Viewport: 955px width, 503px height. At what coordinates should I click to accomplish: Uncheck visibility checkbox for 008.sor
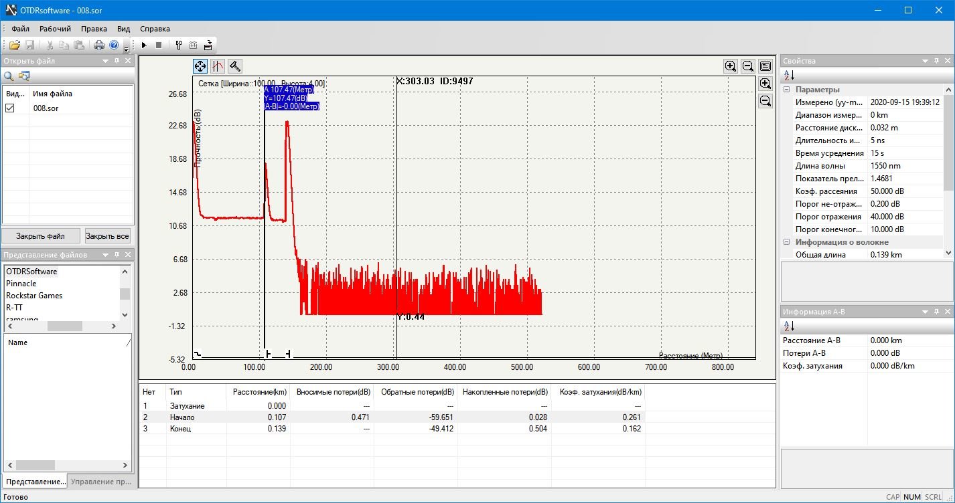[x=10, y=108]
